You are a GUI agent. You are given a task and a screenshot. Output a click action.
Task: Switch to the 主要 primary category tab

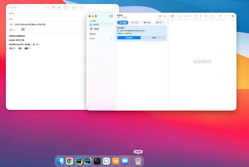click(123, 22)
